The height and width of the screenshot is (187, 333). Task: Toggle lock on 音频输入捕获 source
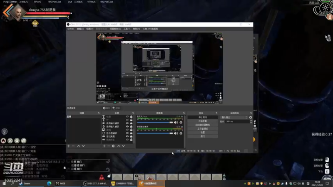click(x=131, y=127)
